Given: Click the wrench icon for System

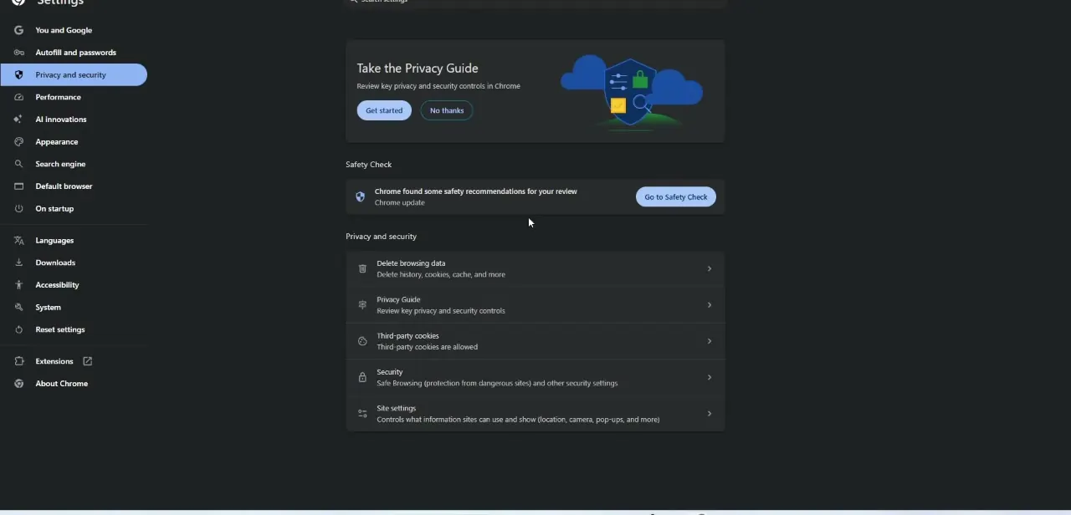Looking at the screenshot, I should [18, 308].
